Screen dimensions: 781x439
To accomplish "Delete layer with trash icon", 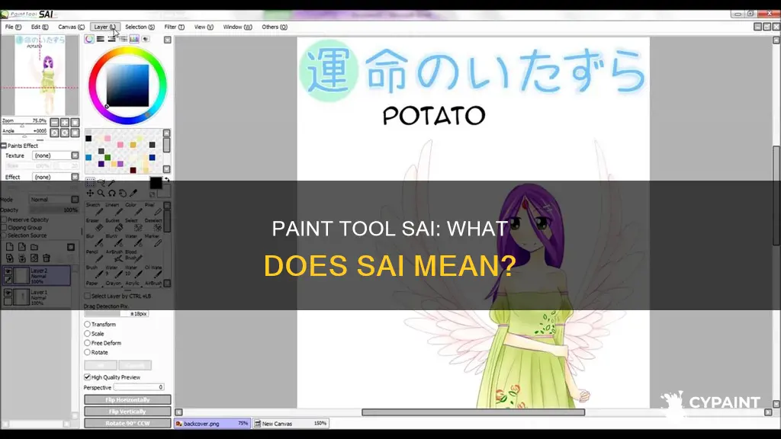I will [x=47, y=258].
